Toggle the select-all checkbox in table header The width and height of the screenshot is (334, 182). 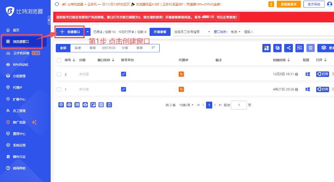point(59,60)
